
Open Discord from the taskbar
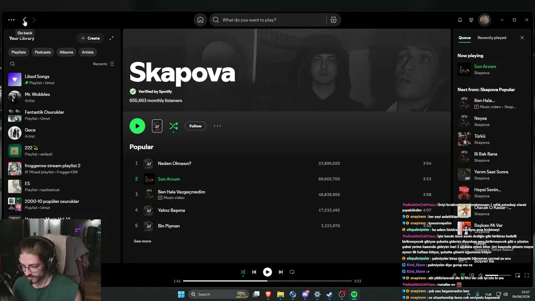click(x=305, y=294)
